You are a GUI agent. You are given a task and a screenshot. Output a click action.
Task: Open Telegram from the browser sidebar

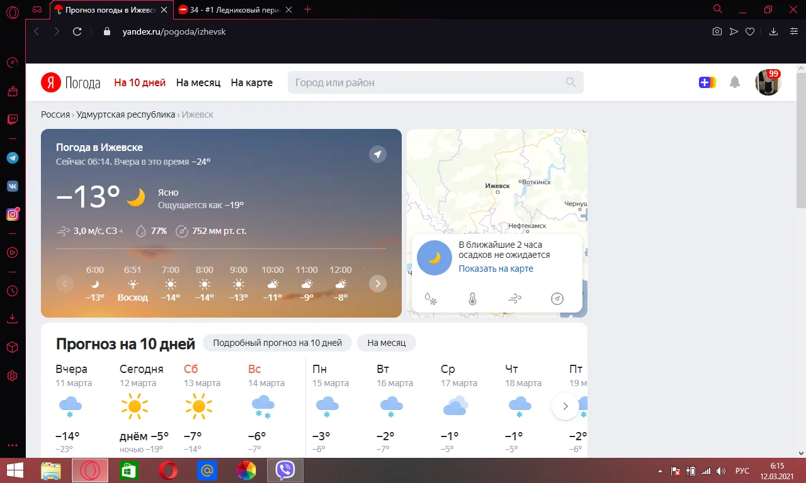(x=12, y=157)
